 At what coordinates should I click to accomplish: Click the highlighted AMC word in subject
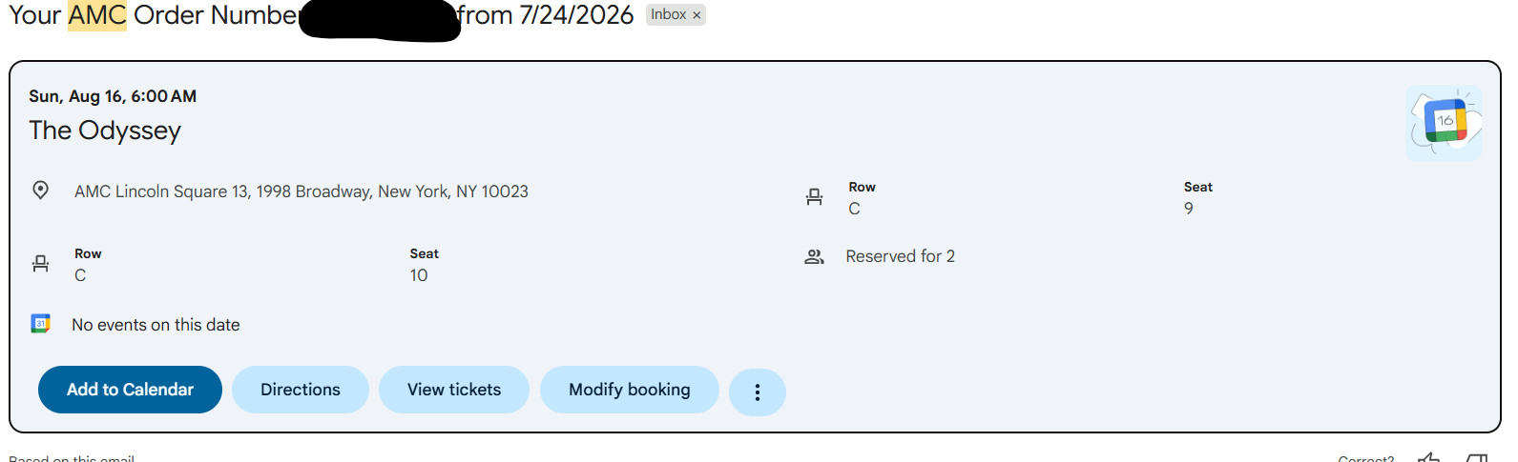[x=97, y=15]
